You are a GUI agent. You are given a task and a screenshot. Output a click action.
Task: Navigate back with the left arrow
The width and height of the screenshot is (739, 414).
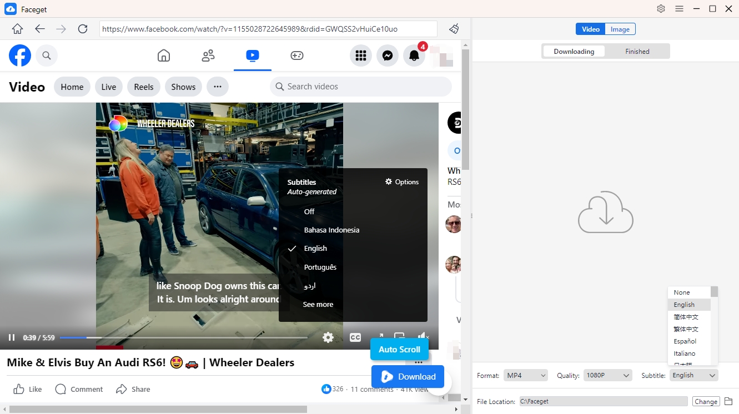(x=39, y=29)
